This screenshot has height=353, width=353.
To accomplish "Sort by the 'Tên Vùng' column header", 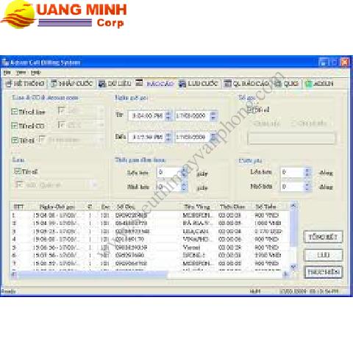I will (197, 207).
